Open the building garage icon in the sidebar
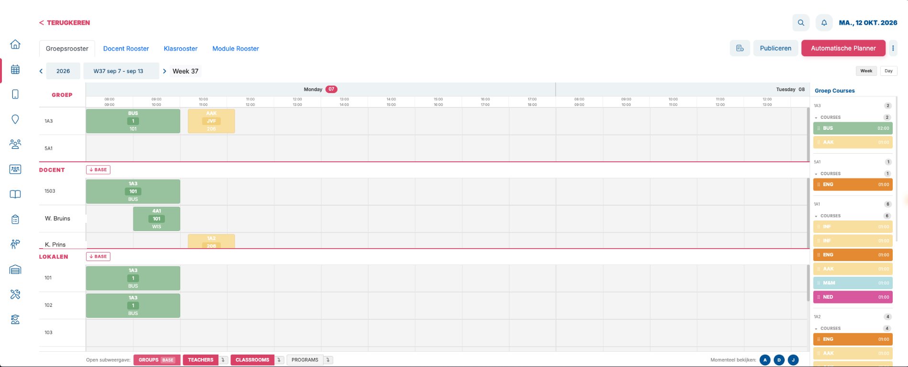 coord(15,270)
